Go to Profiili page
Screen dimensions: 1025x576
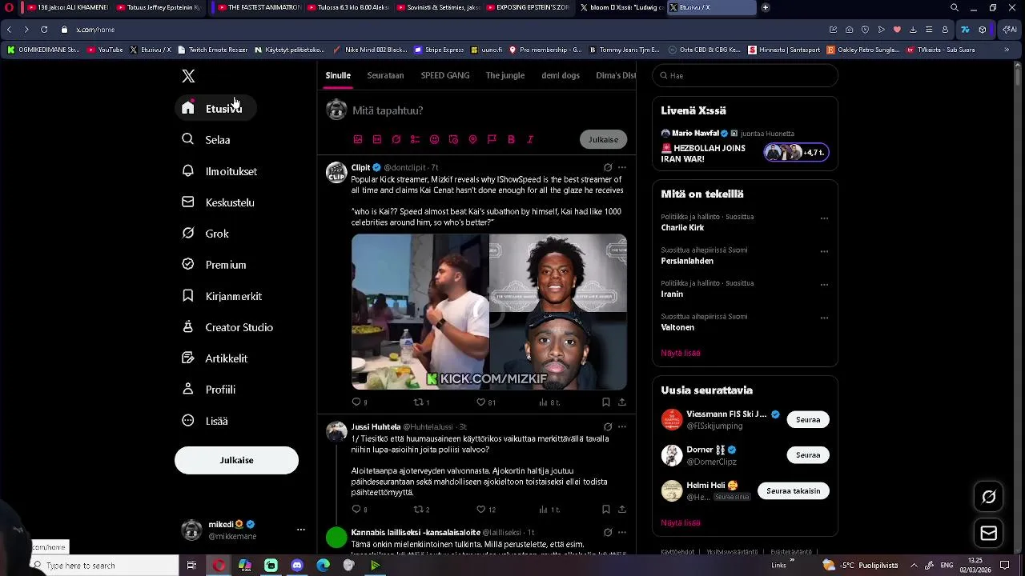[x=208, y=390]
